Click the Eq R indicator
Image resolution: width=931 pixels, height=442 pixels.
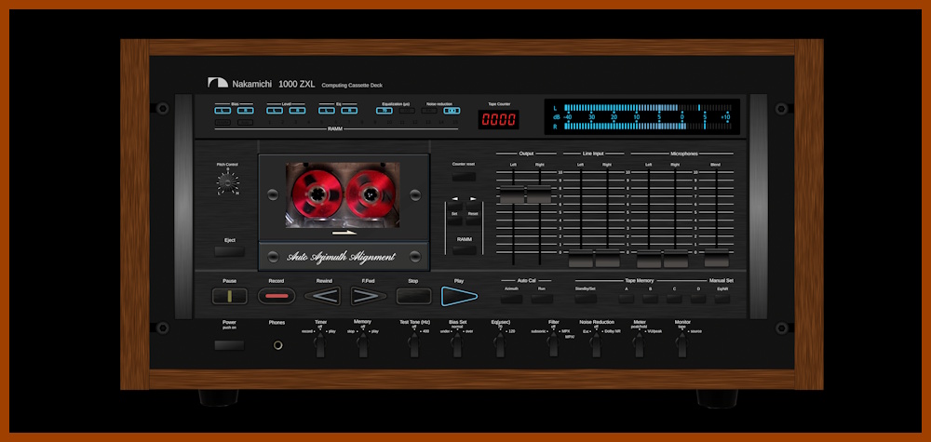(349, 111)
